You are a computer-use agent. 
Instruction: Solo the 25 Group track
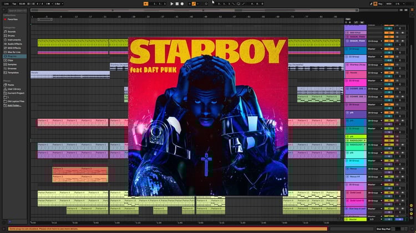pyautogui.click(x=397, y=80)
